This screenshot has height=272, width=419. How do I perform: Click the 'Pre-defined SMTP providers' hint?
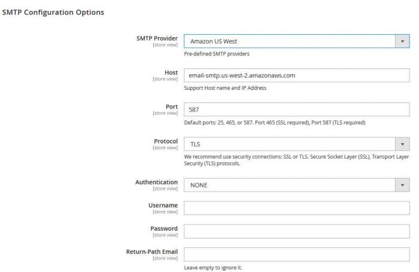coord(217,54)
